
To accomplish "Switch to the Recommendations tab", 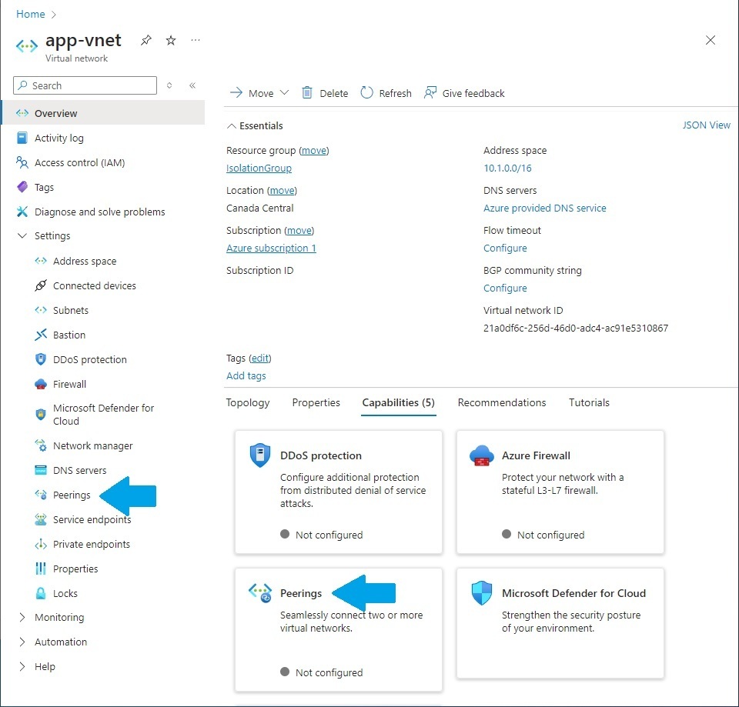I will point(501,403).
